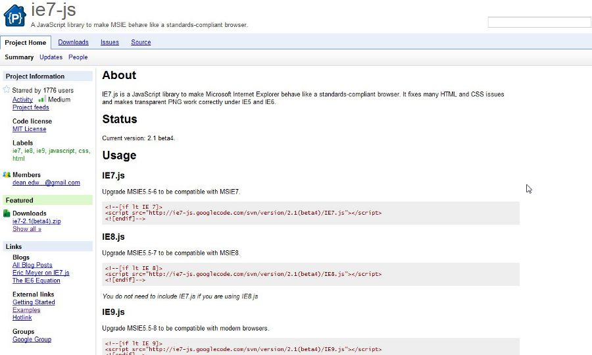Click the IE9.js script code block

[x=310, y=346]
